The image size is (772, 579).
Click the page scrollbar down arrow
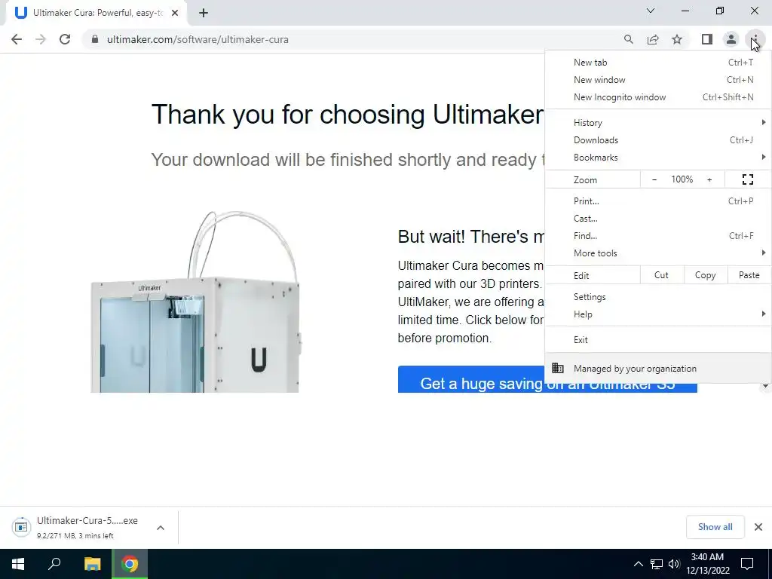point(765,386)
